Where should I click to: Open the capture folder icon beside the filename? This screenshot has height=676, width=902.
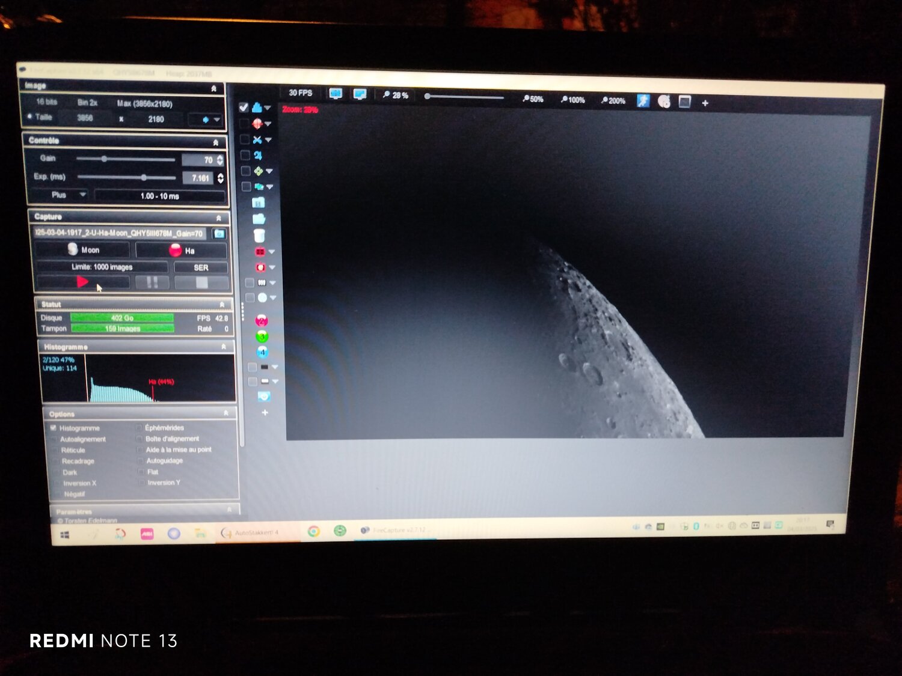pos(219,233)
